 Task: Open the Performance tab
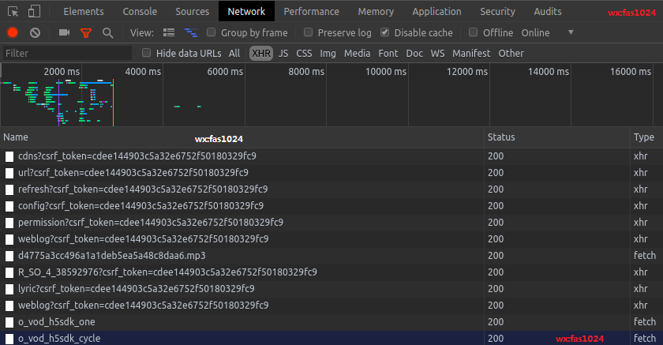(311, 11)
